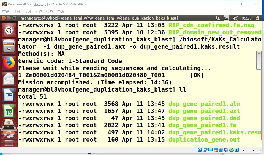Launch LibreOffice Writer from the dock
Viewport: 264px width, 155px height.
[9, 95]
